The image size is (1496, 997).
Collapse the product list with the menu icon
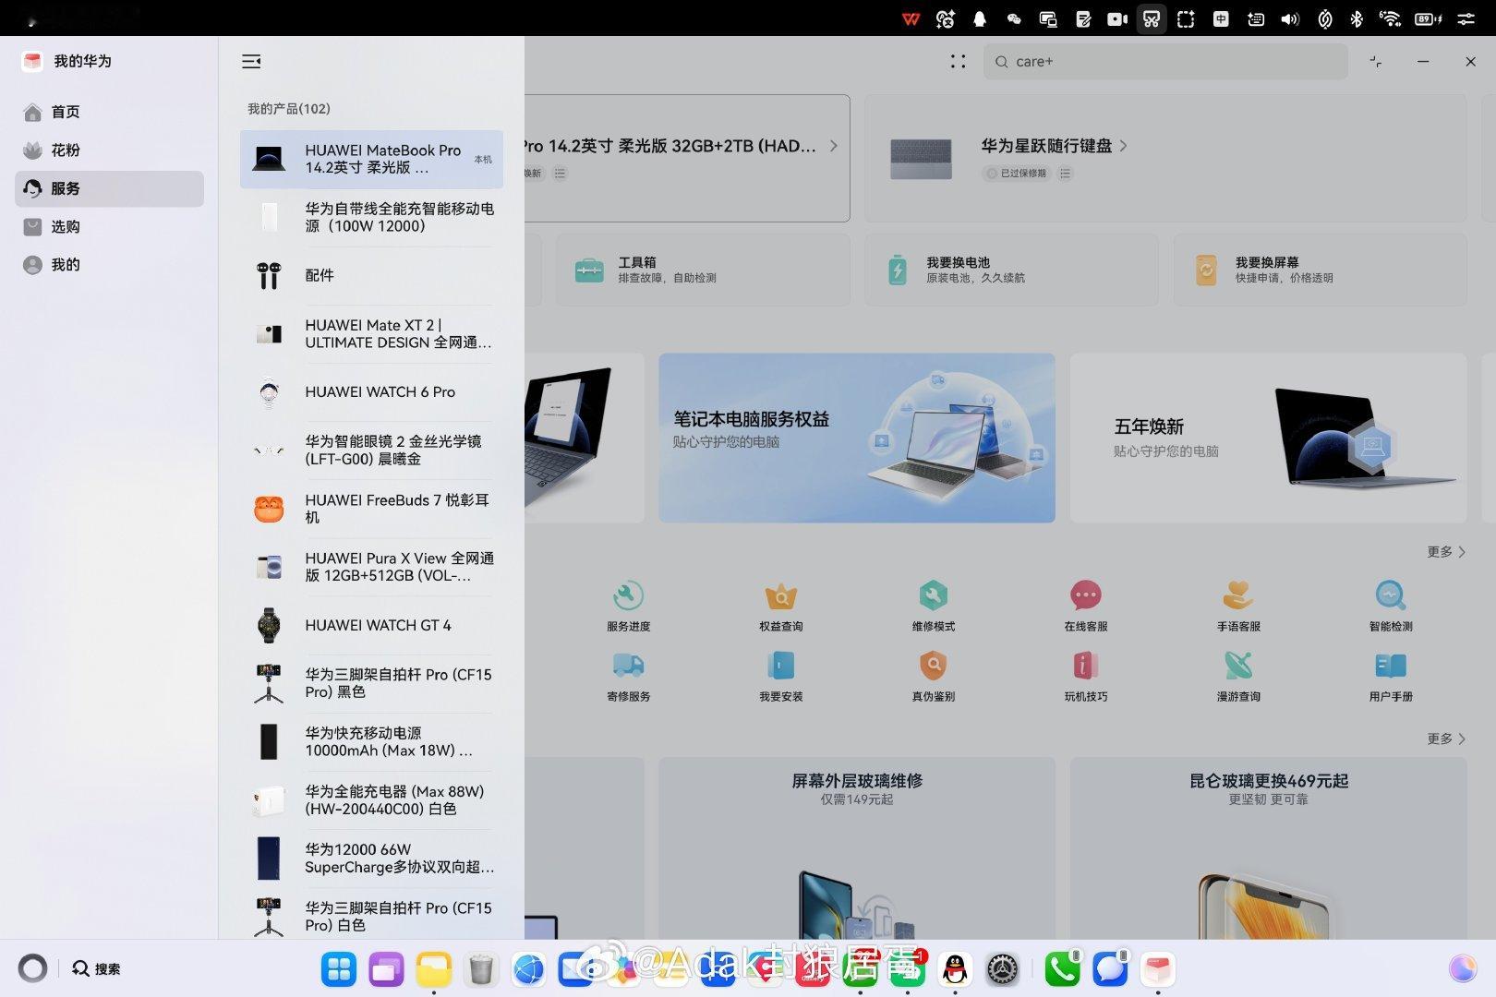(x=251, y=61)
